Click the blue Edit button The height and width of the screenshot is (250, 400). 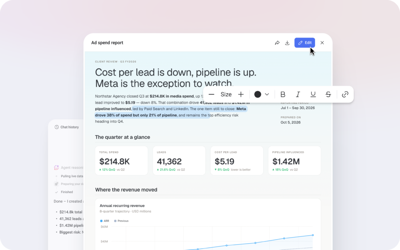tap(304, 43)
